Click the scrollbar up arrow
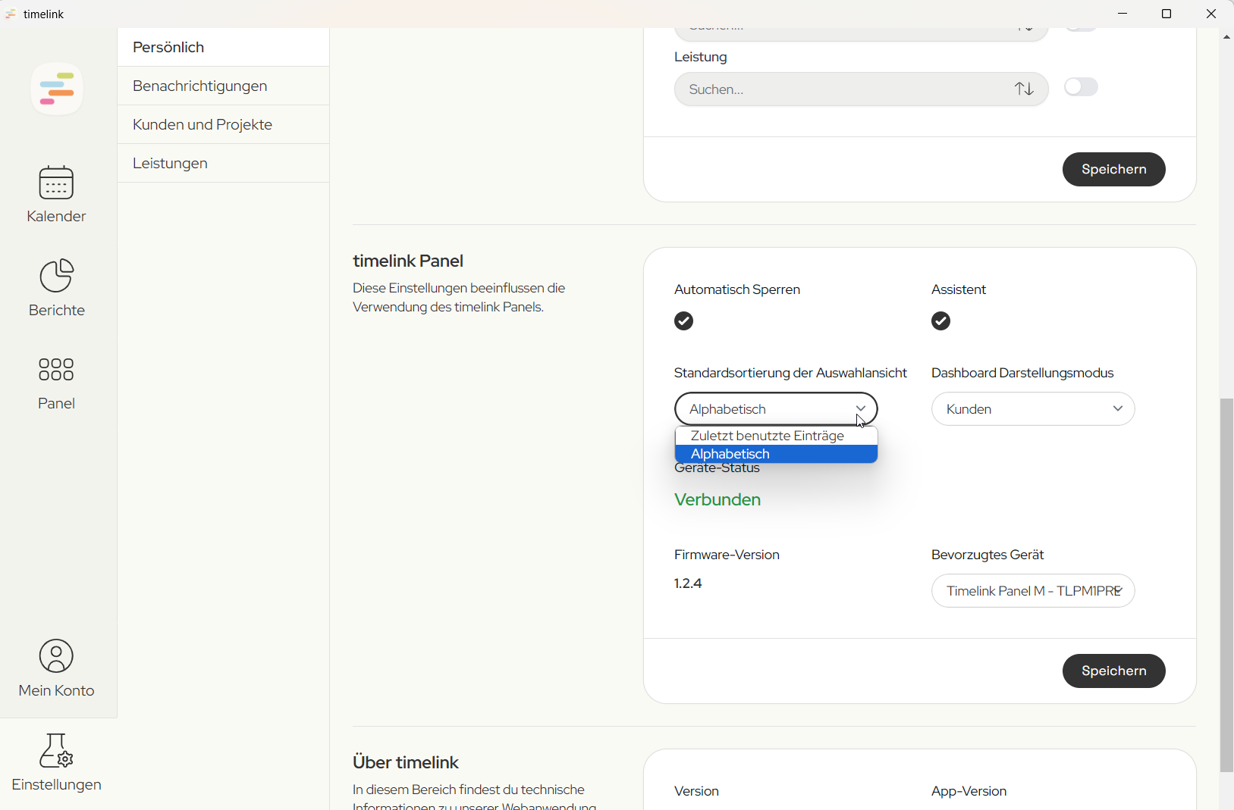Viewport: 1234px width, 810px height. tap(1226, 36)
